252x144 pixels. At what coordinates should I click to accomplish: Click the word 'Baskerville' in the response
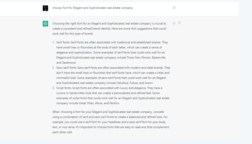tap(159, 58)
